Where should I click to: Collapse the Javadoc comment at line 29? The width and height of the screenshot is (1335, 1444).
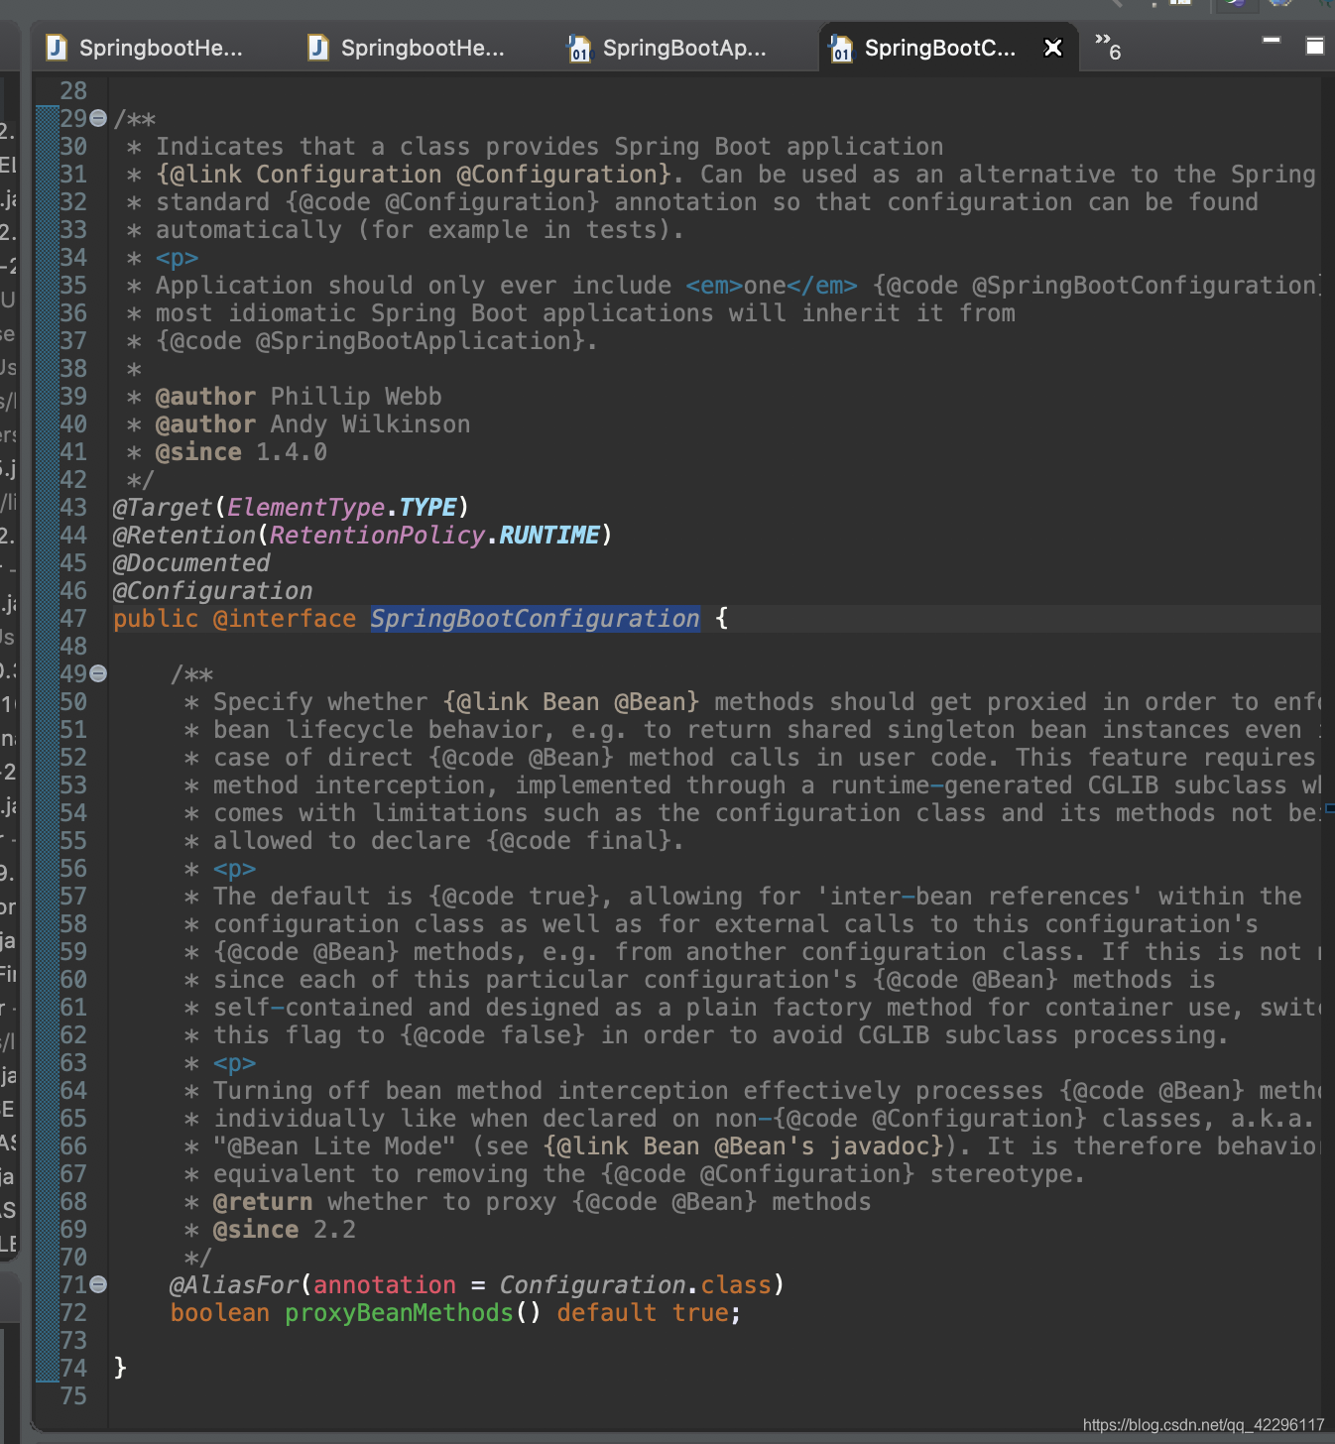click(98, 118)
